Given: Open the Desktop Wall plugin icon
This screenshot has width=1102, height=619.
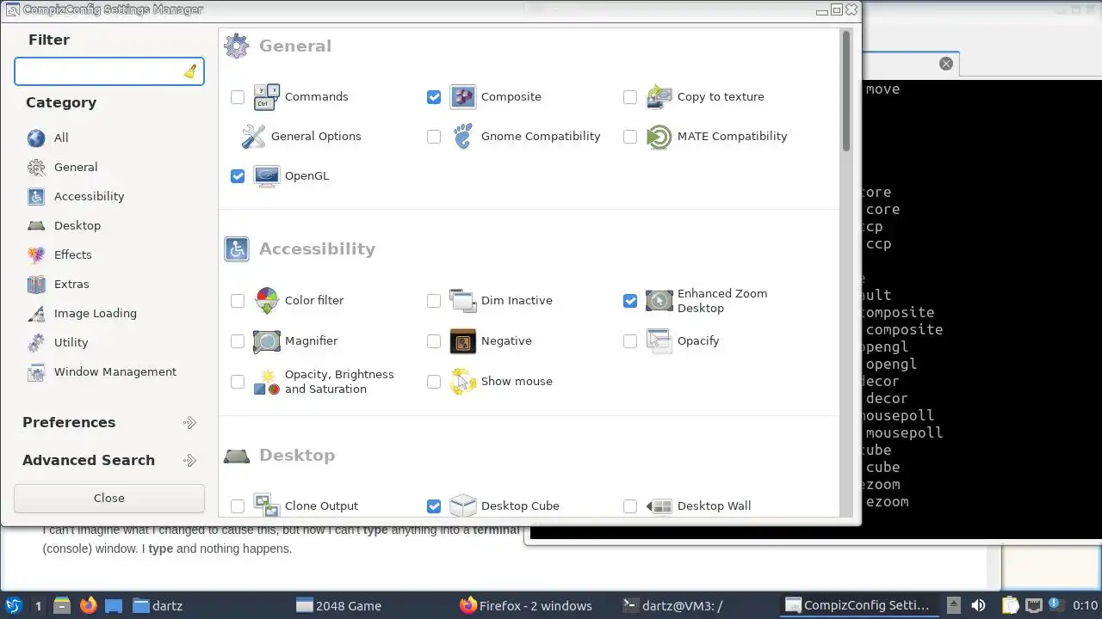Looking at the screenshot, I should pyautogui.click(x=659, y=506).
